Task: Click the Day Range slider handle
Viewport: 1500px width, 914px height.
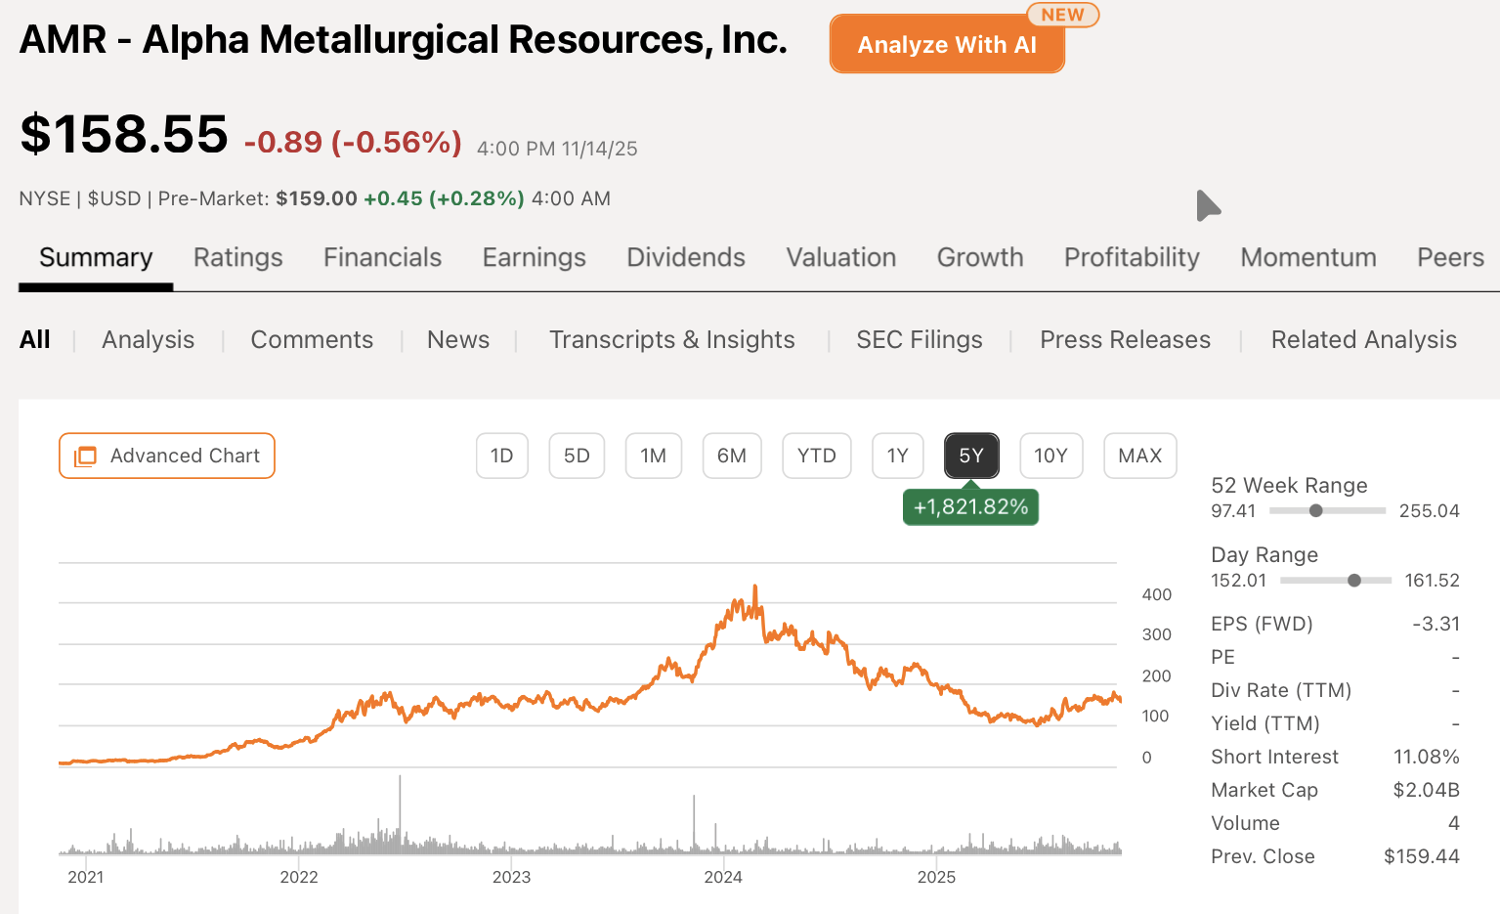Action: tap(1353, 580)
